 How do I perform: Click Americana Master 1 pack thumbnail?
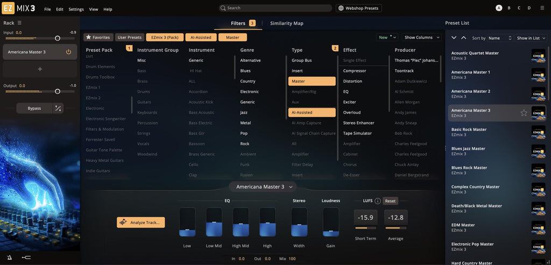coord(538,75)
